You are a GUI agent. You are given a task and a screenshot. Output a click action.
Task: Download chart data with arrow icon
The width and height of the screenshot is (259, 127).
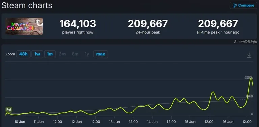249,55
